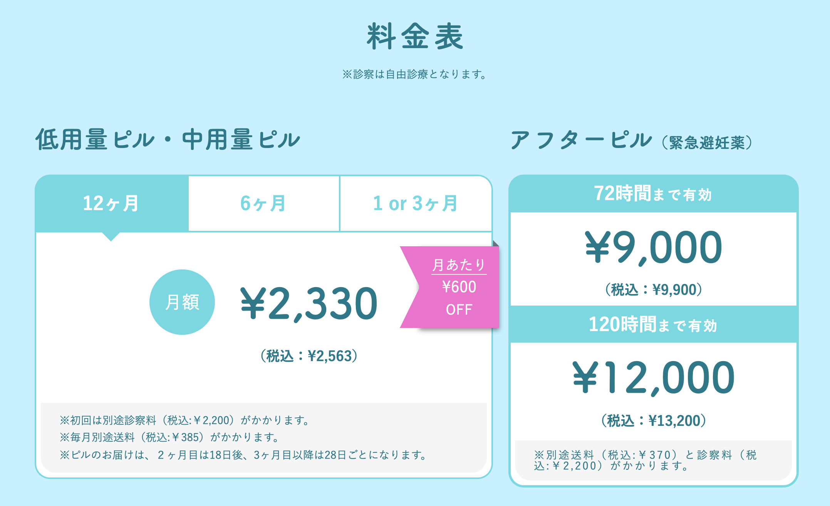
Task: Click the ¥9,000 after-pill price
Action: [653, 247]
